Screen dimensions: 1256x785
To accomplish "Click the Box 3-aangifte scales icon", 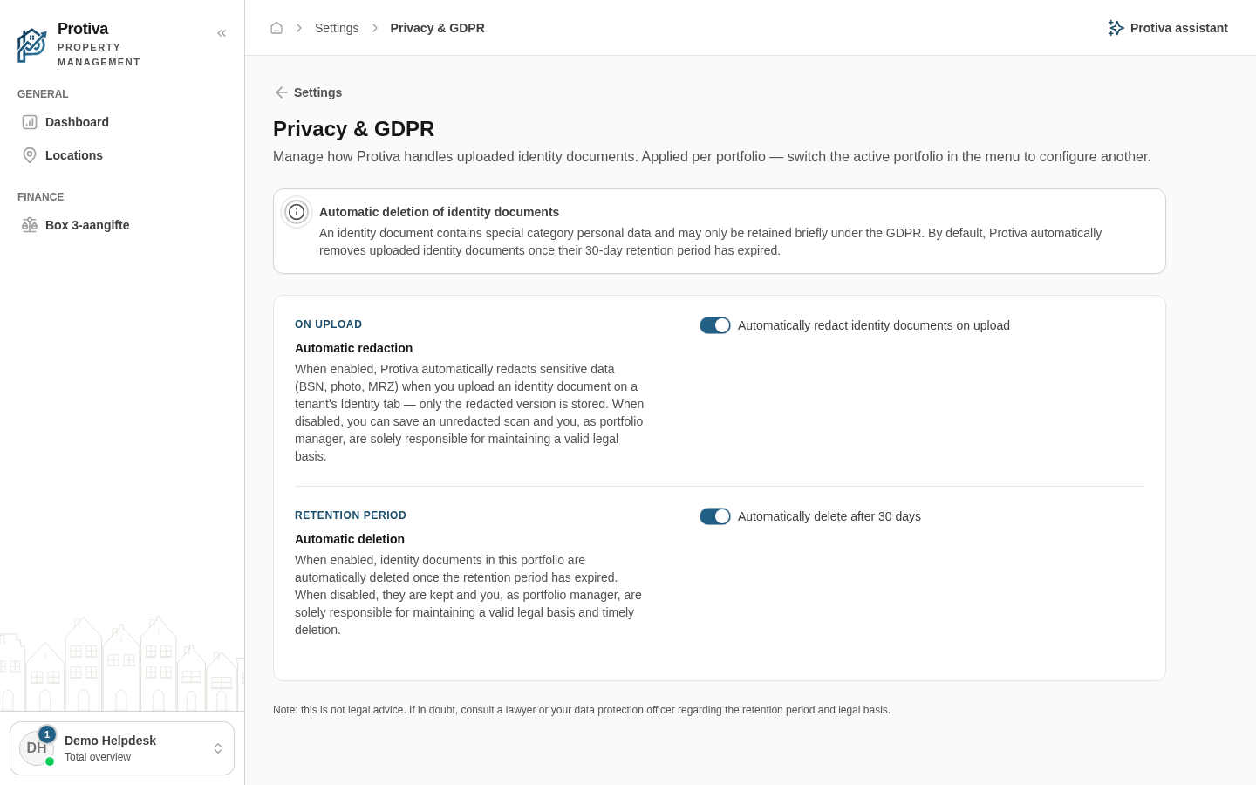I will pos(30,225).
